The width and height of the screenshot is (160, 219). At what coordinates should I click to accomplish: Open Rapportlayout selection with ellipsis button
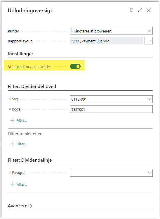tap(149, 41)
